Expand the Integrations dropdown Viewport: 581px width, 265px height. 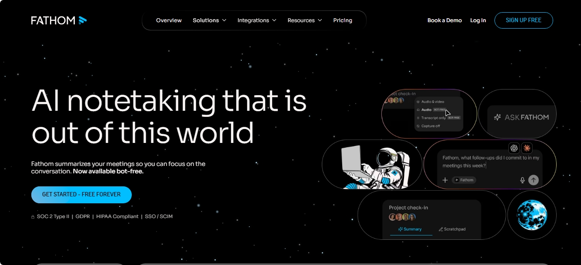[x=257, y=20]
